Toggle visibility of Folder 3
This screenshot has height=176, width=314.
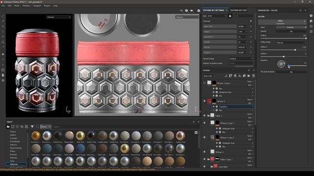pos(205,115)
